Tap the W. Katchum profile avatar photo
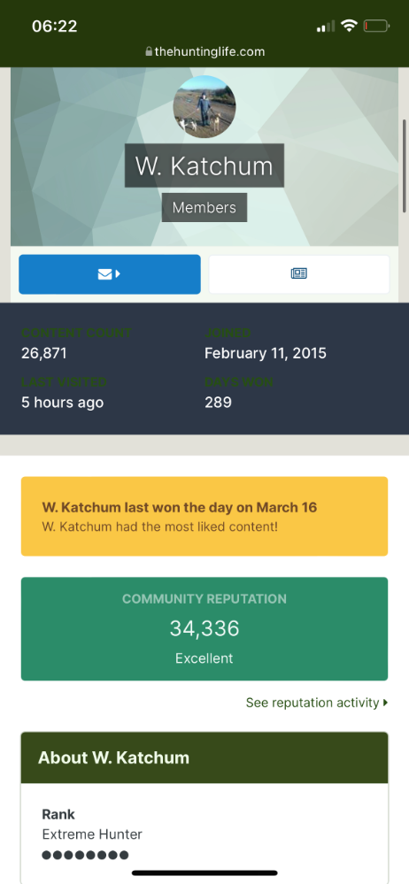The image size is (409, 884). pyautogui.click(x=204, y=106)
